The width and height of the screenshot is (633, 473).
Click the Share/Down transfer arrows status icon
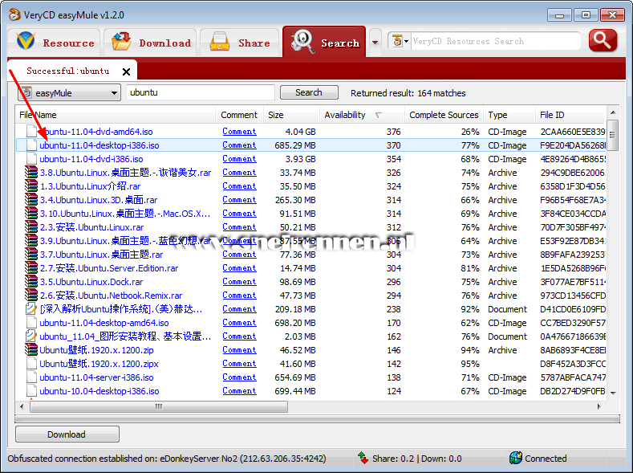pos(363,458)
